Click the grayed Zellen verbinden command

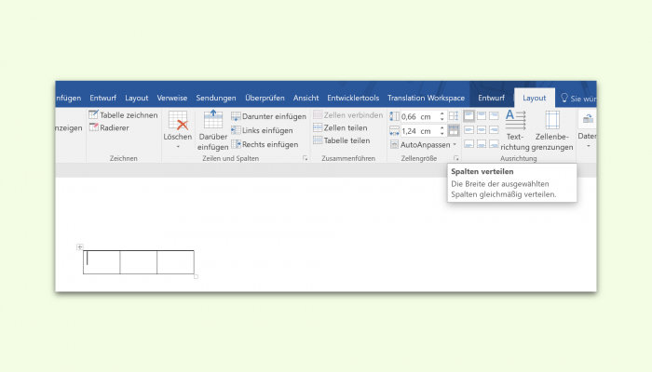click(348, 115)
